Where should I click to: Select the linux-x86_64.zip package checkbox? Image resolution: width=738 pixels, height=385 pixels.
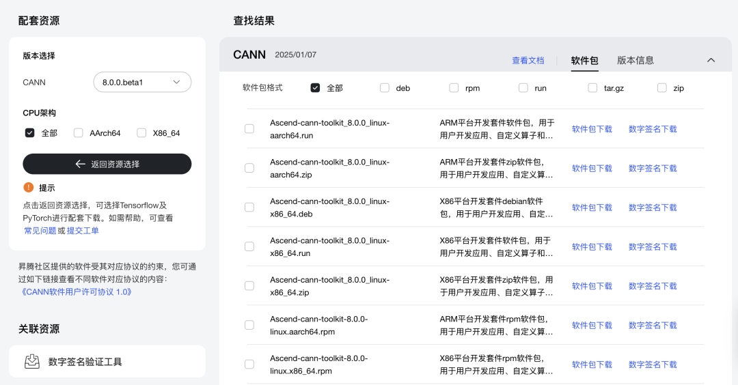249,286
